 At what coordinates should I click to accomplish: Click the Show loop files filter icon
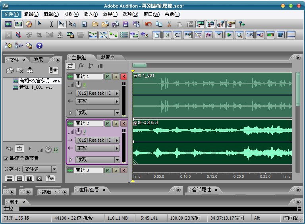(19, 178)
